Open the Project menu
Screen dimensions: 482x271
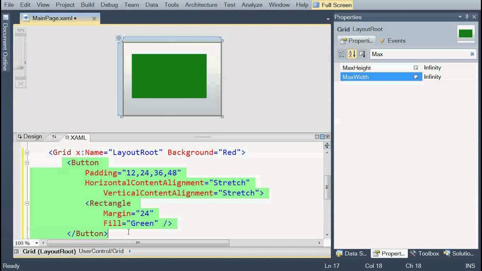point(65,5)
